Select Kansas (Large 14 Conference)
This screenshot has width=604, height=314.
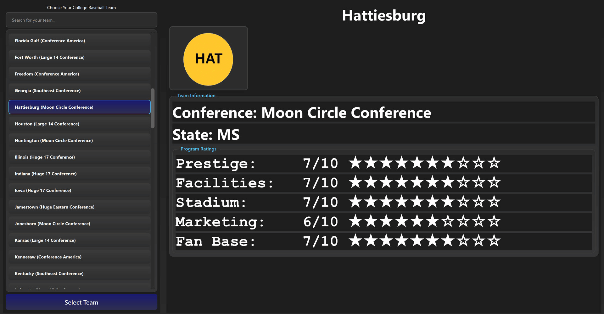click(x=80, y=241)
